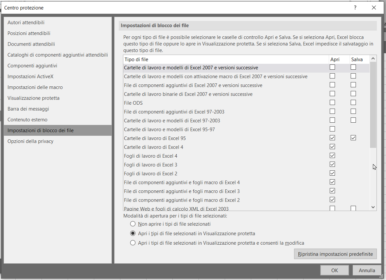This screenshot has height=280, width=386.
Task: Uncheck Apri for Cartelle di lavoro di Excel 95
Action: [x=332, y=138]
